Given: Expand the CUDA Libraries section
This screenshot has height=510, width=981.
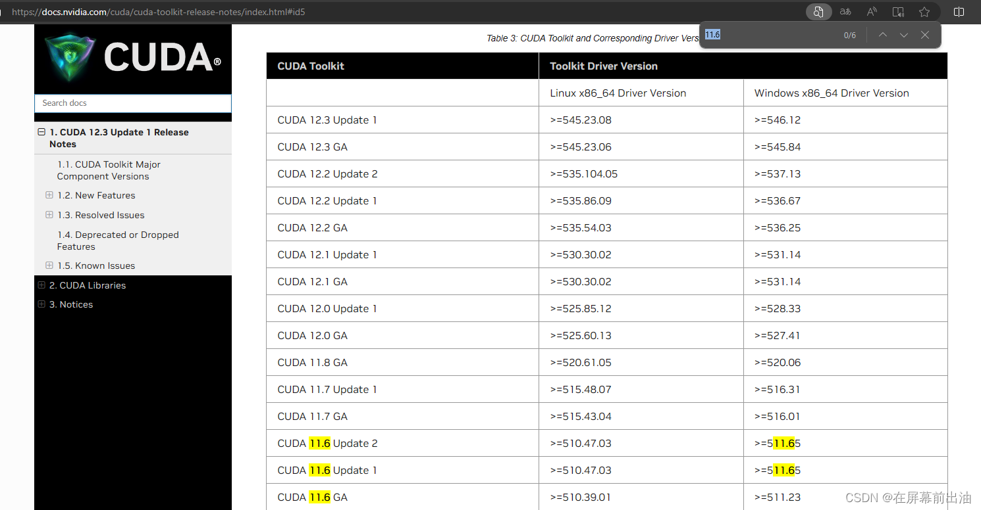Looking at the screenshot, I should pyautogui.click(x=41, y=285).
